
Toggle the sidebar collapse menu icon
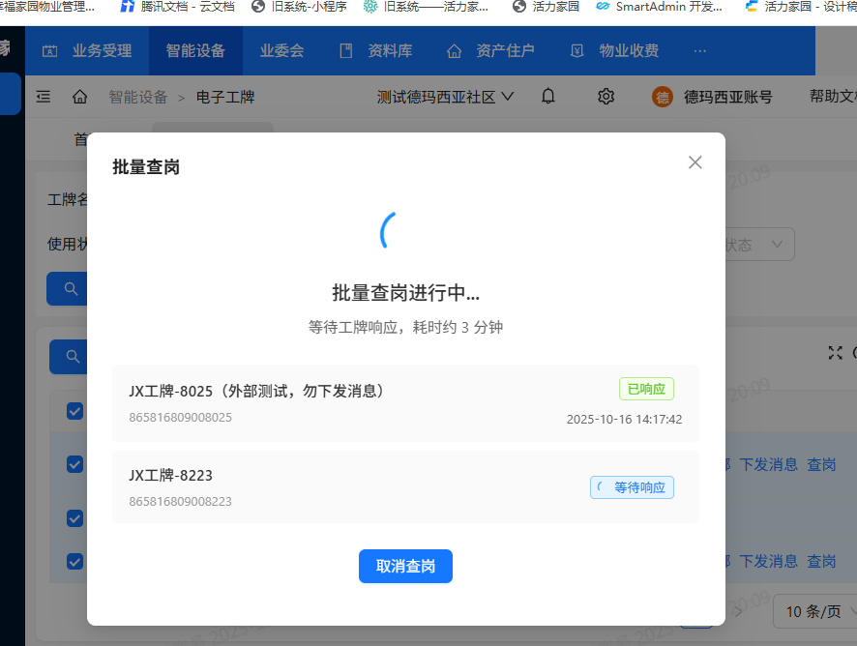pyautogui.click(x=44, y=97)
